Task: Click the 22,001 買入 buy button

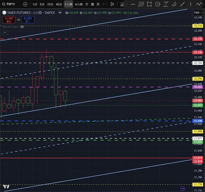Action: (28, 20)
